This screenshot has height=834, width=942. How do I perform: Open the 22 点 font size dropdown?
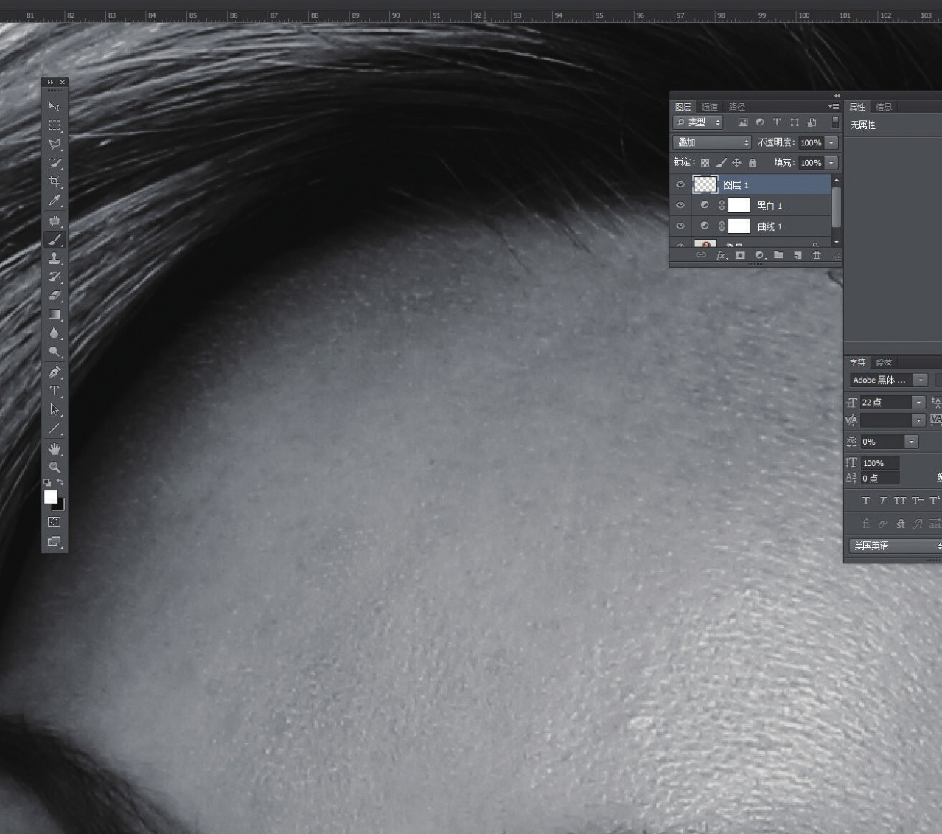coord(918,402)
